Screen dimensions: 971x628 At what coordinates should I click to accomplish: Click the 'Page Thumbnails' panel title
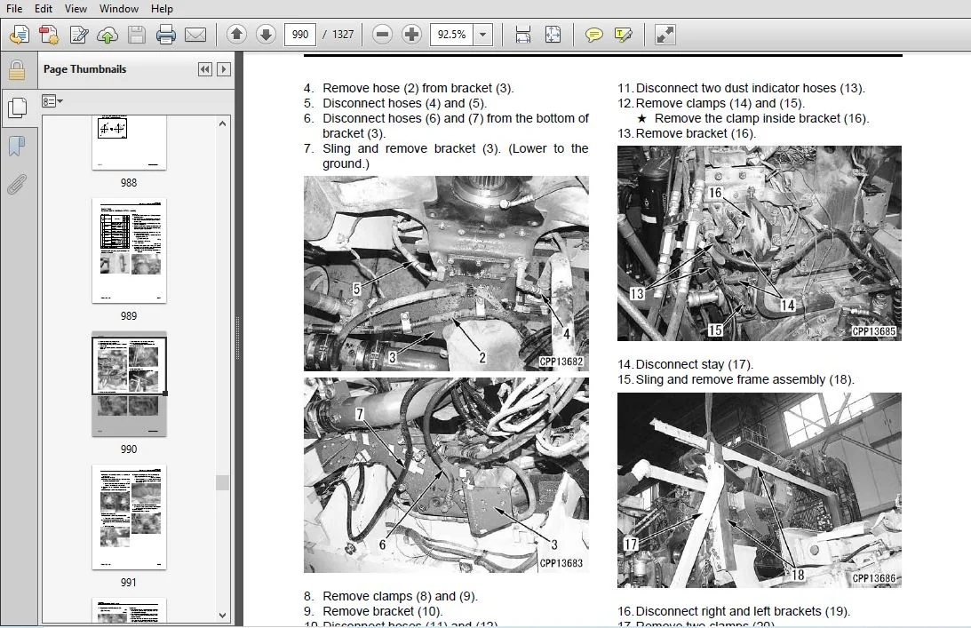(84, 68)
